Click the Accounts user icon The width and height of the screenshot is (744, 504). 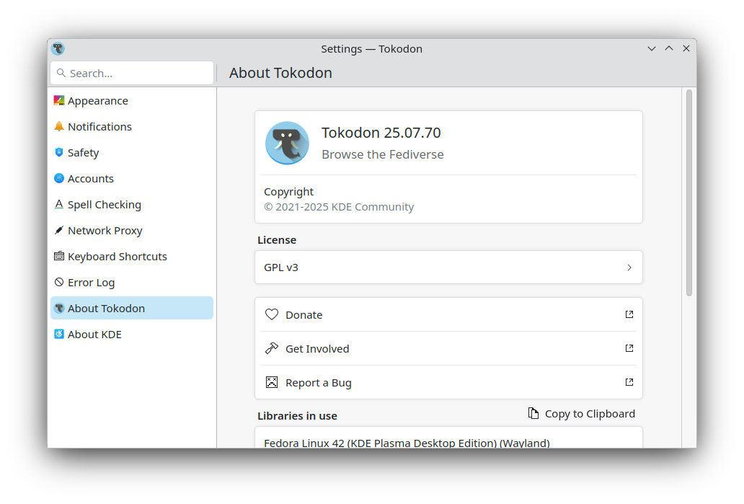tap(59, 178)
